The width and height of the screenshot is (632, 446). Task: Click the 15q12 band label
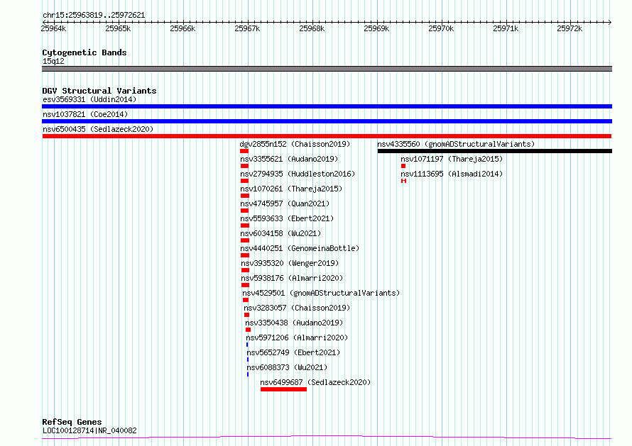tap(53, 61)
